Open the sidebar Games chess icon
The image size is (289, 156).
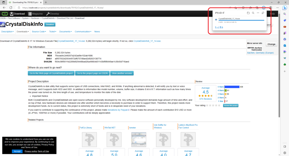click(x=285, y=33)
